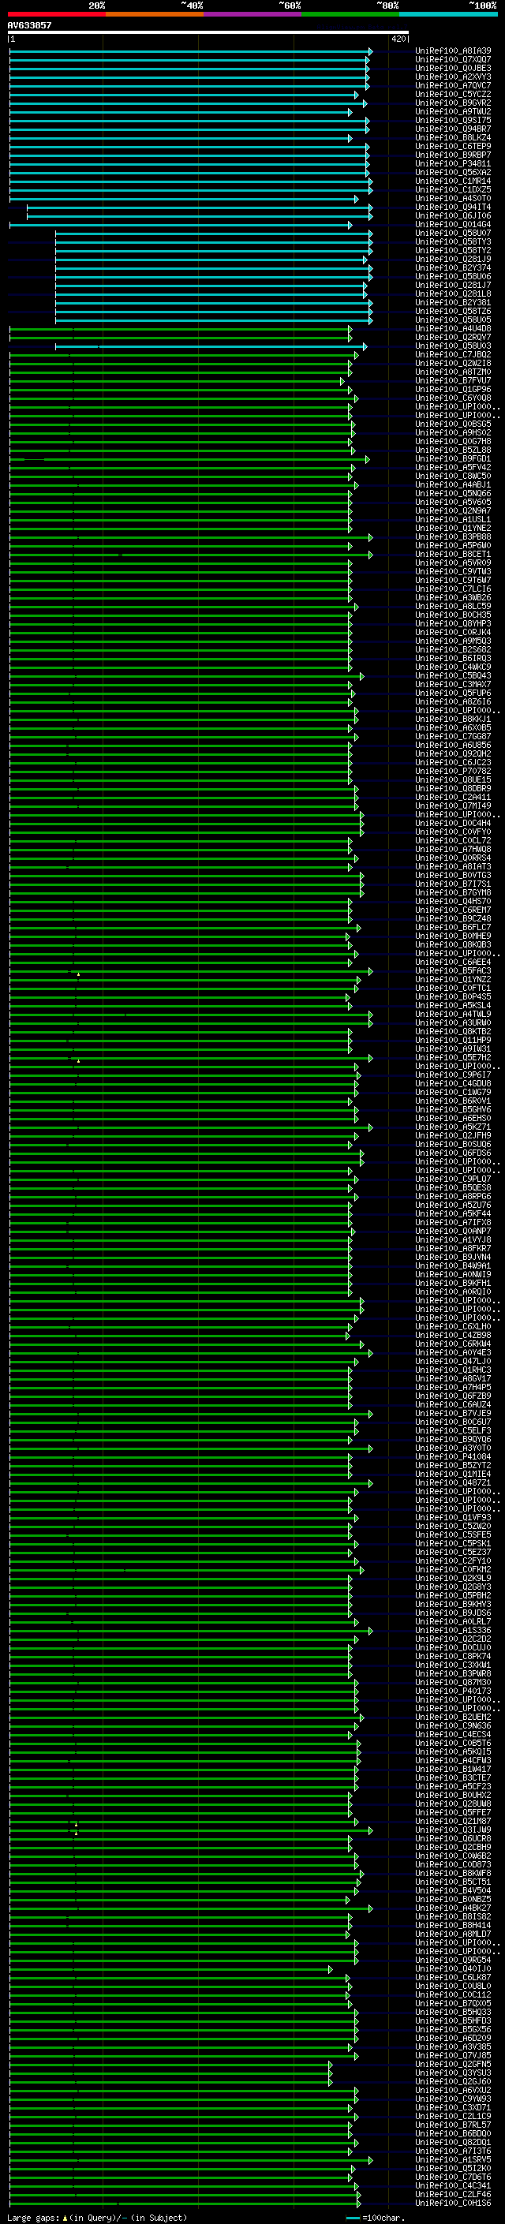Click the orange ~40% identity legend segment
This screenshot has height=2224, width=505.
155,14
